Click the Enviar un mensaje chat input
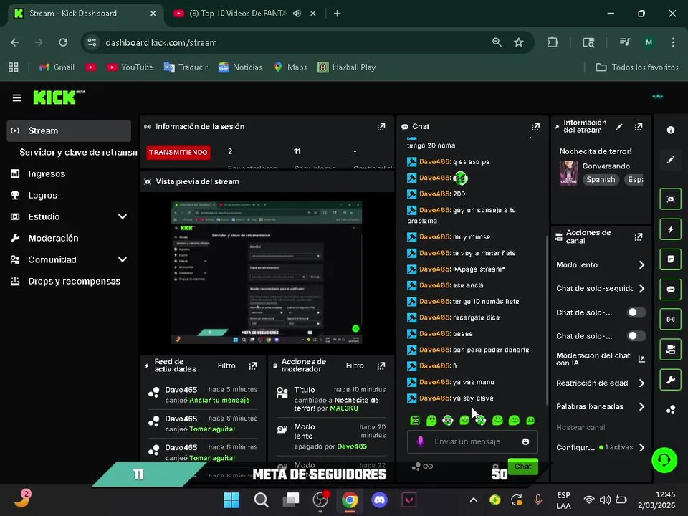688x516 pixels. pos(472,441)
